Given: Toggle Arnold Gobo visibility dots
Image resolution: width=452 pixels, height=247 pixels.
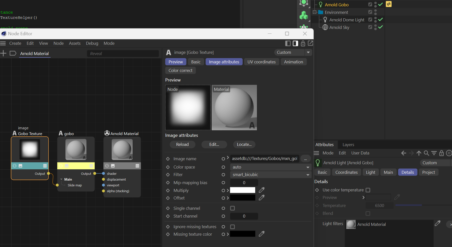Looking at the screenshot, I should coord(375,5).
